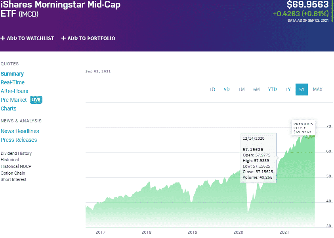Add IMCB to your watchlist

pos(28,38)
